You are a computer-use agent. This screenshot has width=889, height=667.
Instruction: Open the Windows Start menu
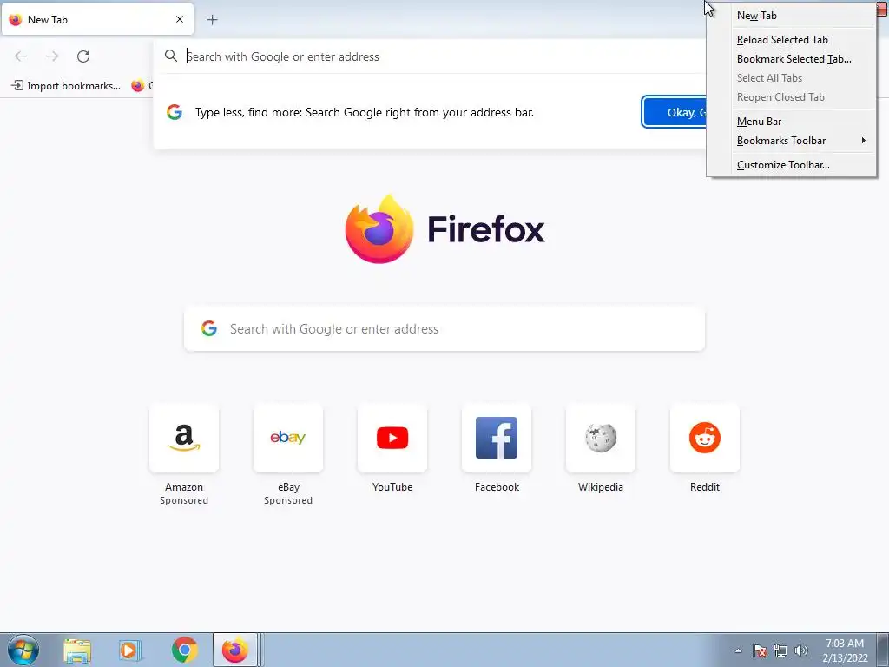tap(23, 650)
